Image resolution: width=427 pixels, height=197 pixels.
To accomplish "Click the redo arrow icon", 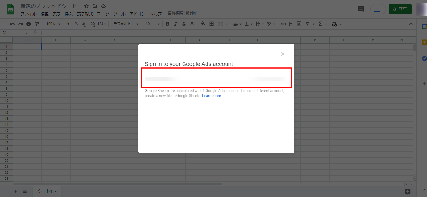I will pos(21,24).
